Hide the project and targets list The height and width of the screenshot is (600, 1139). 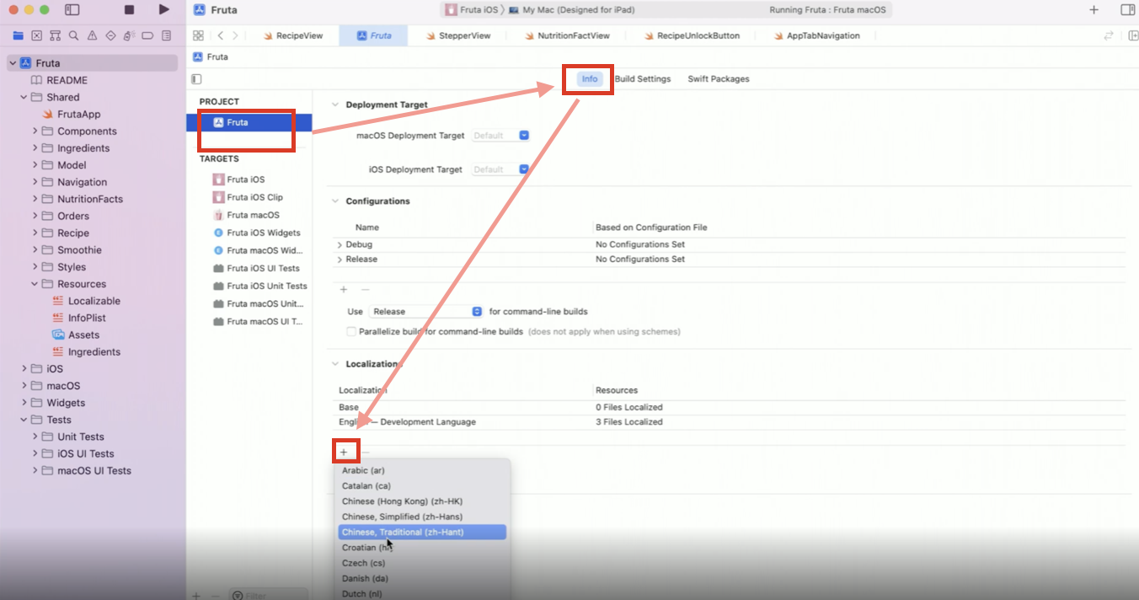click(196, 79)
